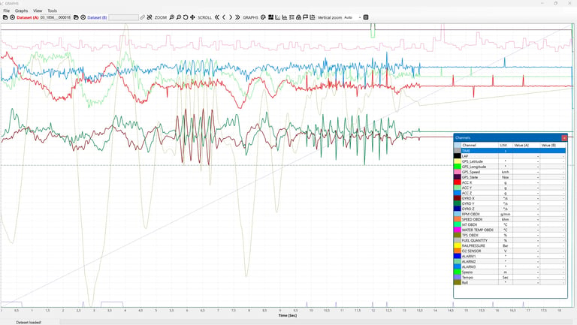Select the pan move-arrows tool
Image resolution: width=577 pixels, height=325 pixels.
coord(192,17)
